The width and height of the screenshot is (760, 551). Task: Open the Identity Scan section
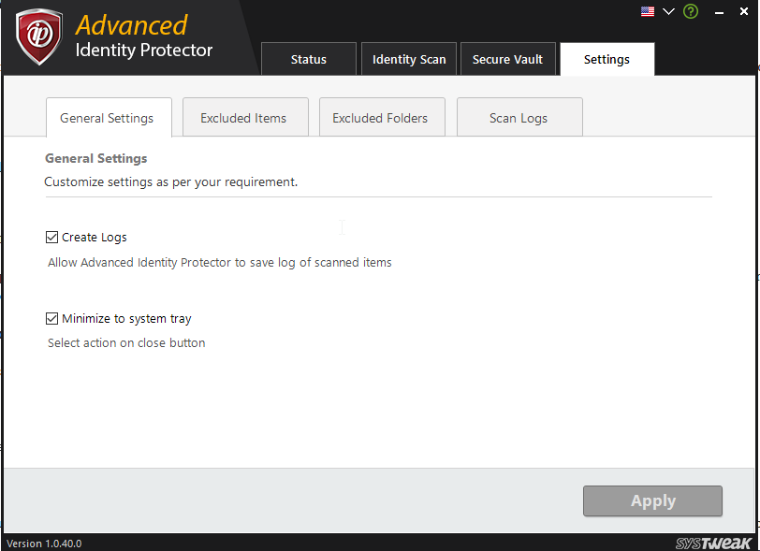coord(409,58)
